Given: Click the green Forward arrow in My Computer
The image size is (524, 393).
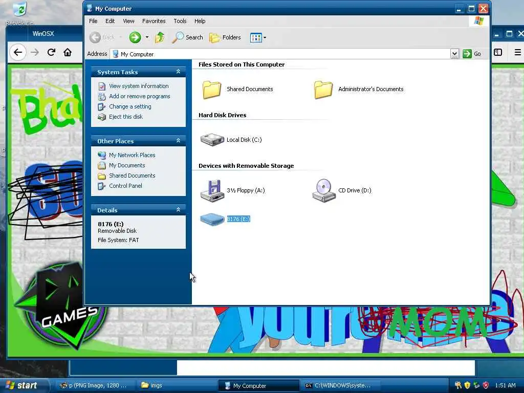Looking at the screenshot, I should pyautogui.click(x=135, y=37).
